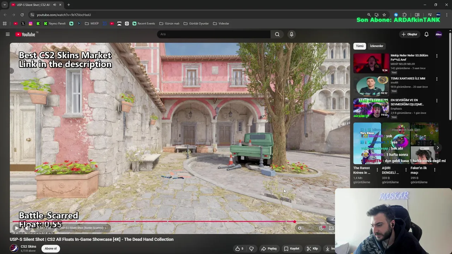452x254 pixels.
Task: Select the İzlenenler filter chip
Action: click(376, 46)
